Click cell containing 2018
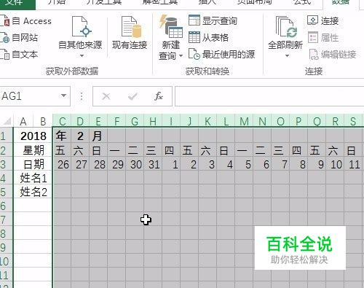 [x=33, y=136]
